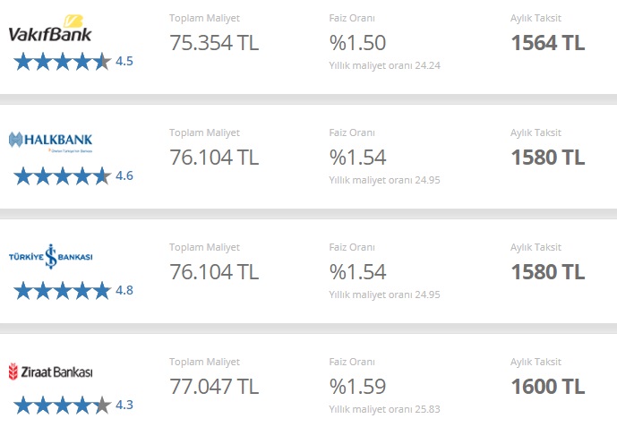Click Halkbank's 4.6 star rating
Screen dimensions: 617x427
point(73,175)
